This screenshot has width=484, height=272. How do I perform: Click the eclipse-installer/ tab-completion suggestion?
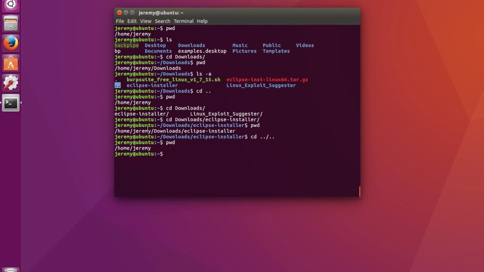(142, 114)
